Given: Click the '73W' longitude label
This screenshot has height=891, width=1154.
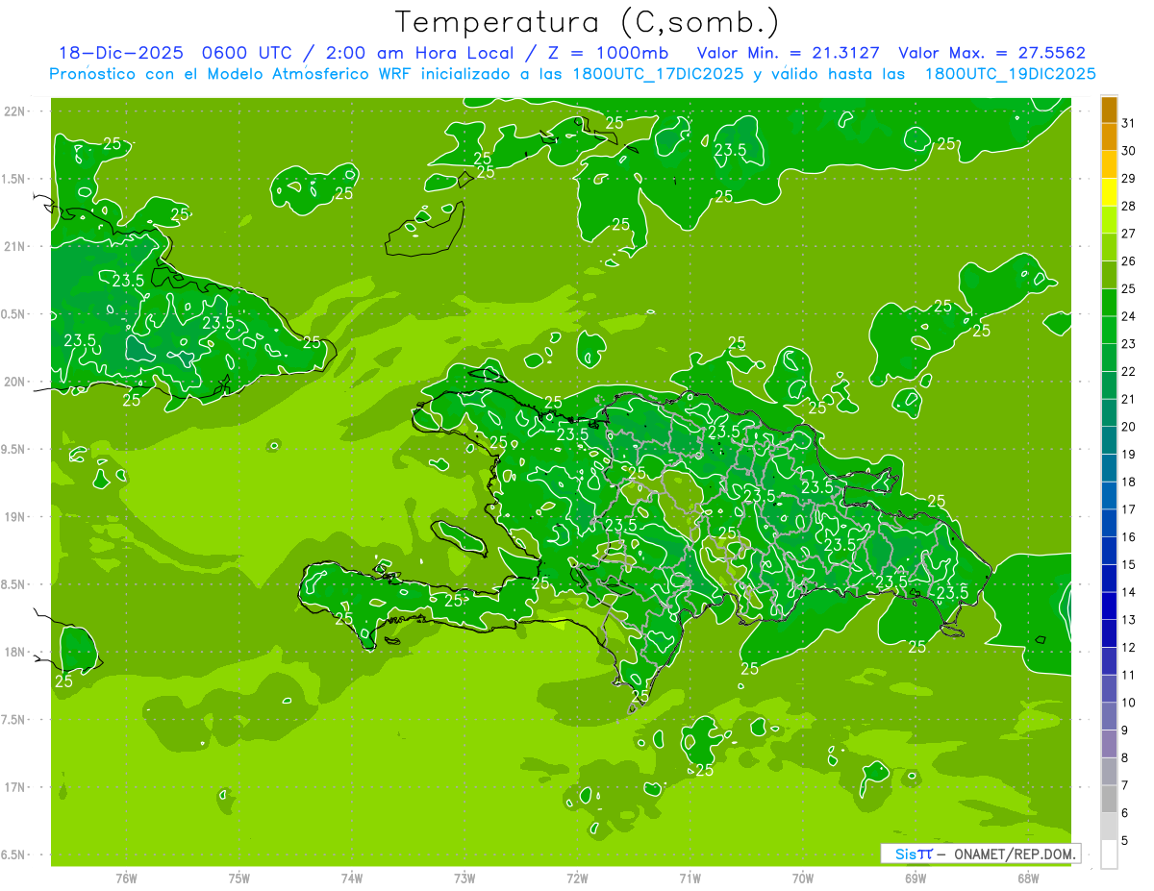Looking at the screenshot, I should (x=464, y=879).
